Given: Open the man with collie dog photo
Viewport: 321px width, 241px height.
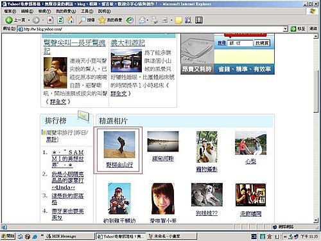Looking at the screenshot, I should 207,147.
